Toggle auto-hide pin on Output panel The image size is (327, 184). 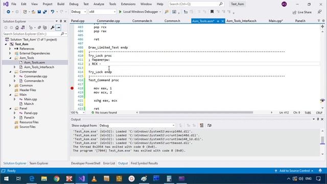(318, 119)
